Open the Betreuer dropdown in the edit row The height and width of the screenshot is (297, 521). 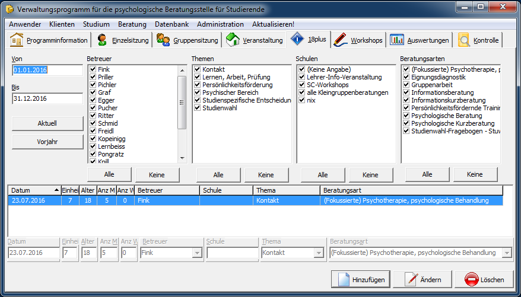pyautogui.click(x=196, y=253)
